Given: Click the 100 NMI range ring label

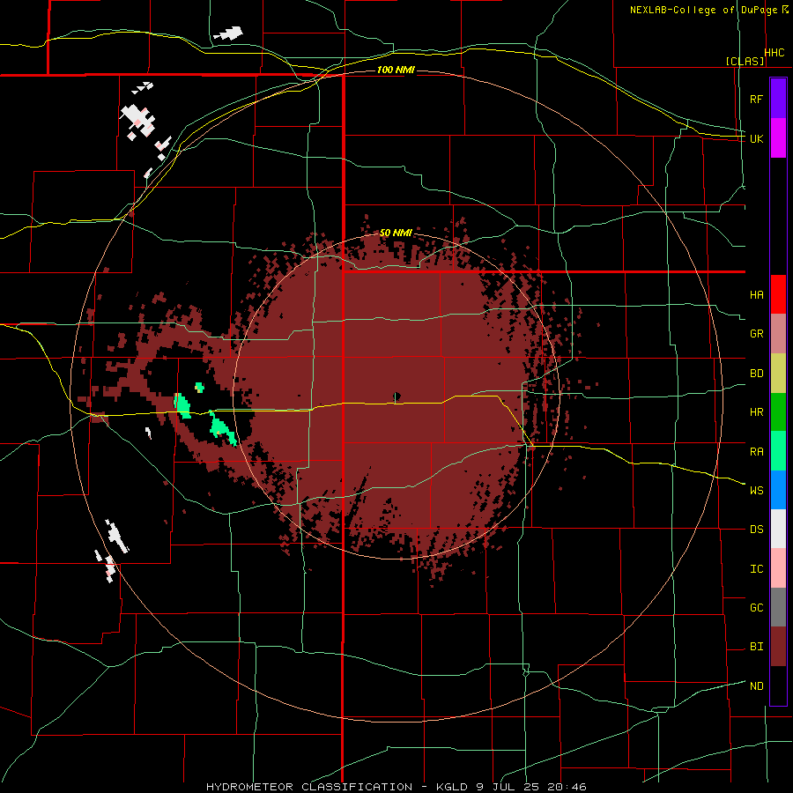Looking at the screenshot, I should (396, 70).
